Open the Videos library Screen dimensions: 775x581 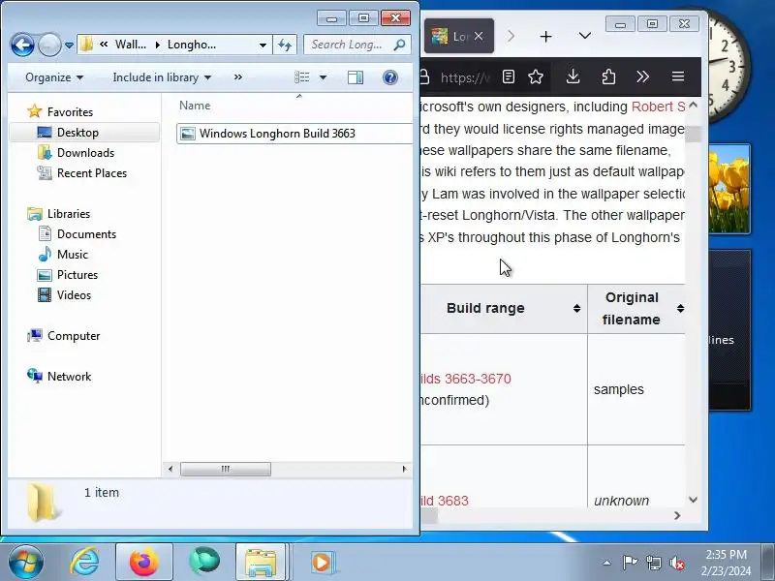[74, 295]
